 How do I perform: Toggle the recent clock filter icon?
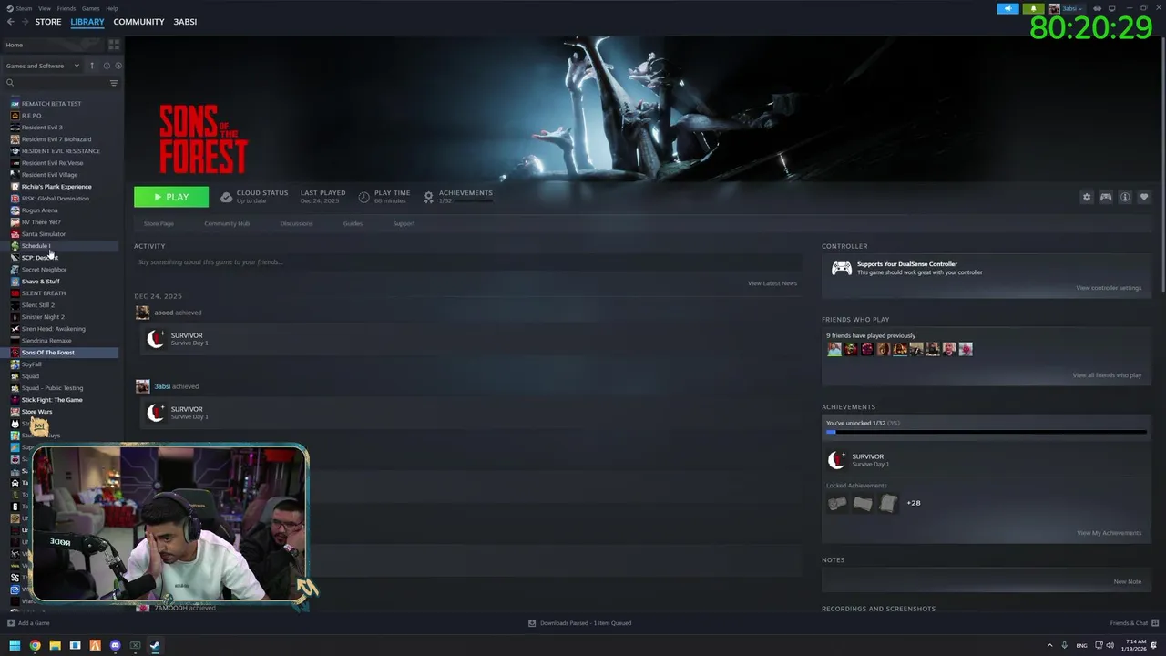click(107, 66)
